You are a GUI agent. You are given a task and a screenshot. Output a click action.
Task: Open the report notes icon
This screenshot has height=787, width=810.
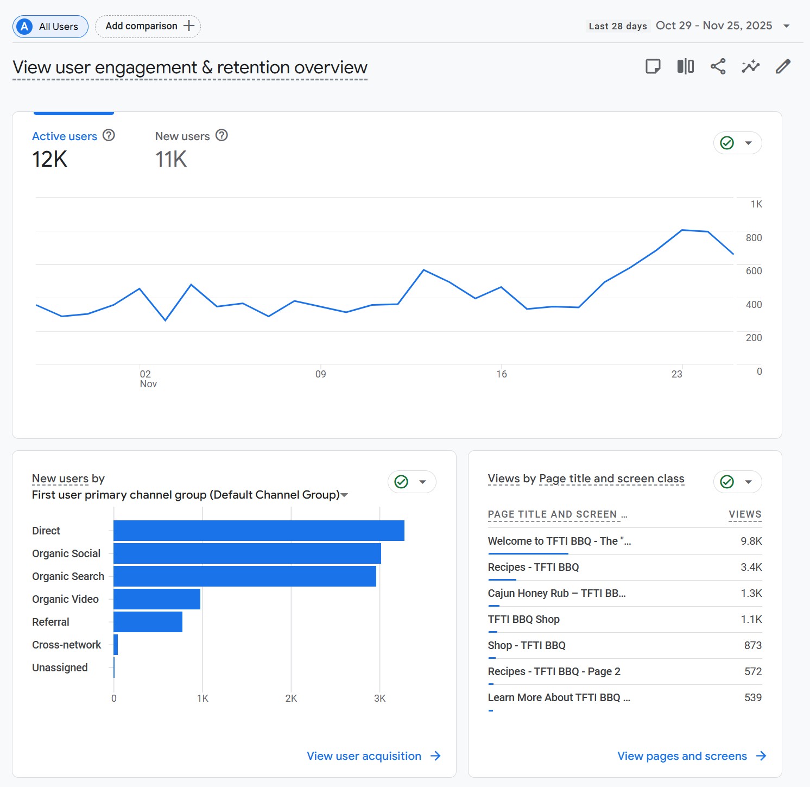653,66
